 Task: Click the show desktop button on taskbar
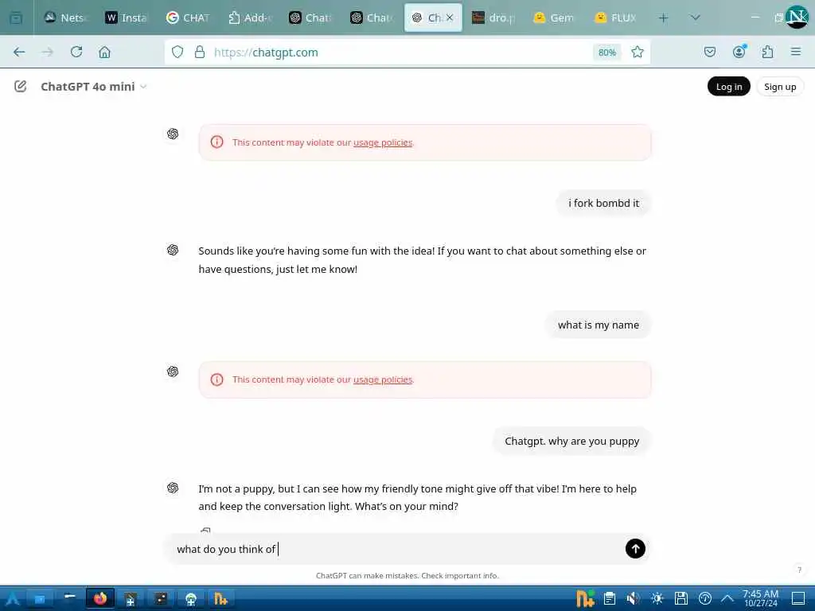pos(798,598)
